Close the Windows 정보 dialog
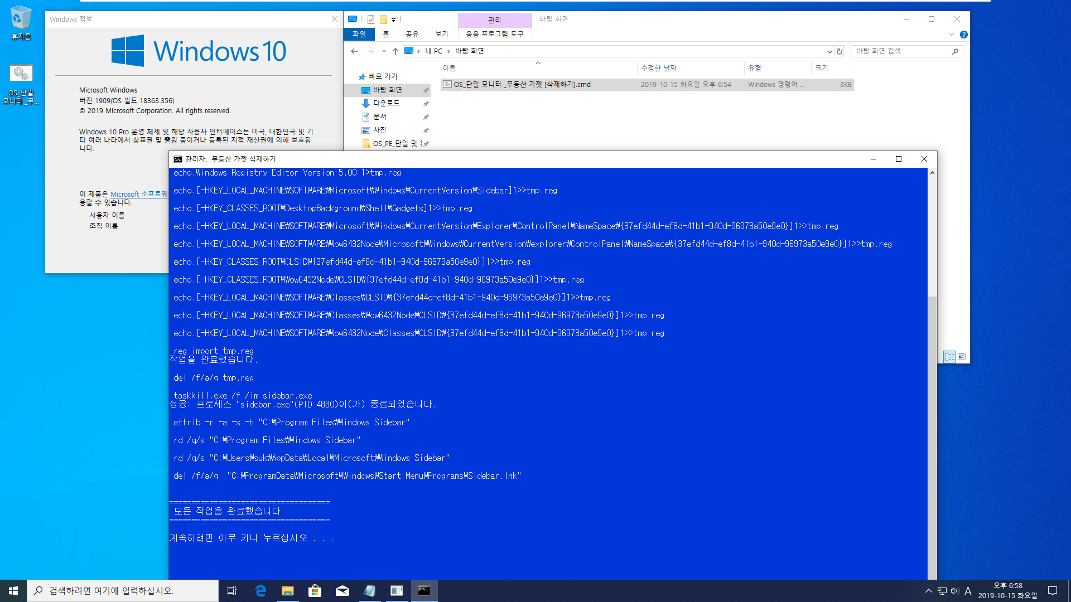 tap(335, 19)
